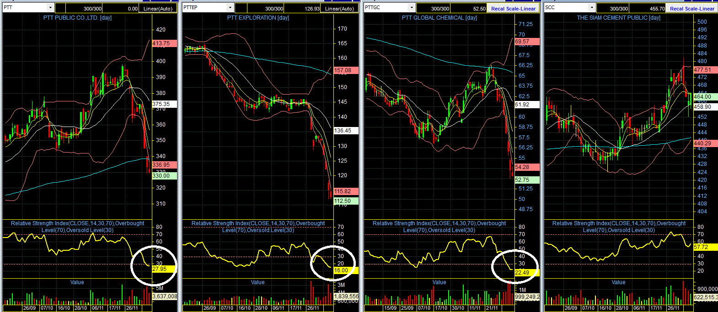This screenshot has width=718, height=312.
Task: Open the SCC symbol dropdown arrow
Action: pyautogui.click(x=592, y=8)
